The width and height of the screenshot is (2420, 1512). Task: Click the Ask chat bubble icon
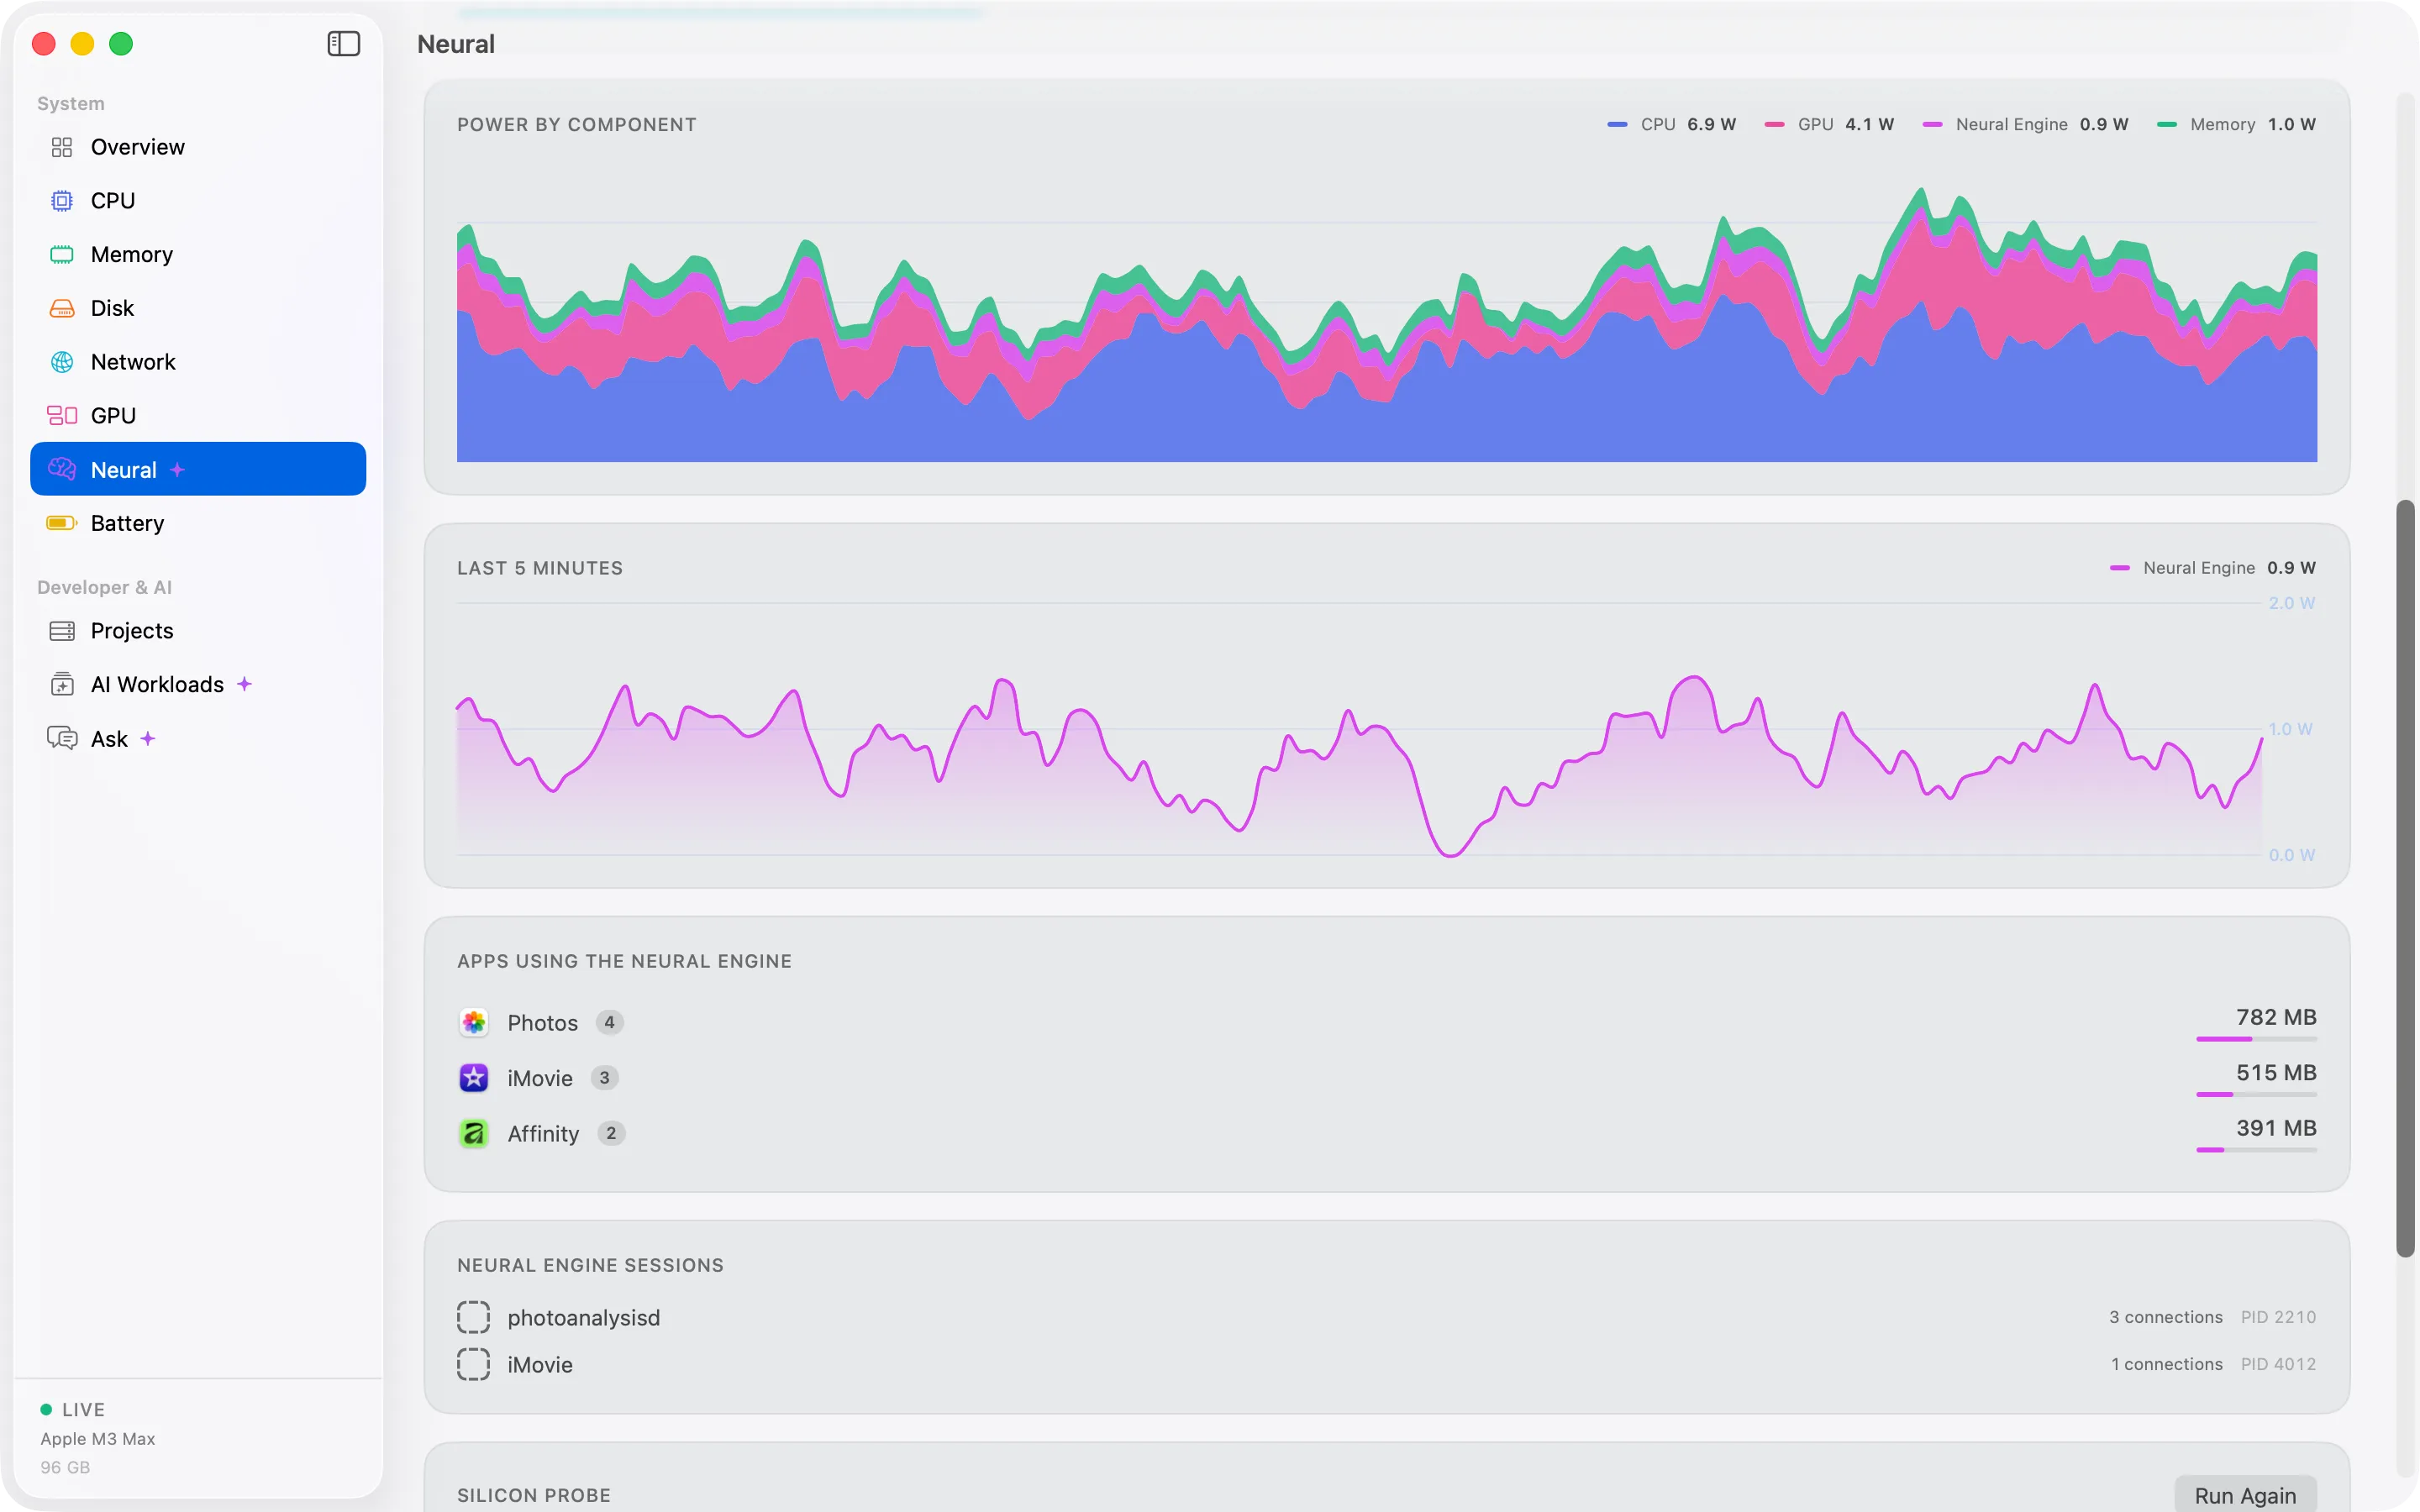[x=62, y=739]
